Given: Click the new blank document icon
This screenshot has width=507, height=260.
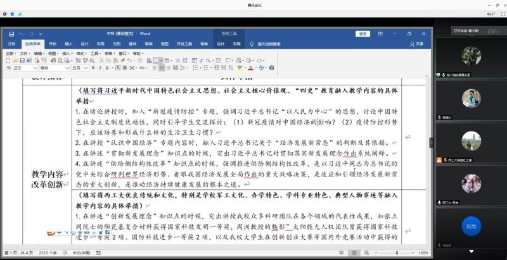Looking at the screenshot, I should point(7,61).
